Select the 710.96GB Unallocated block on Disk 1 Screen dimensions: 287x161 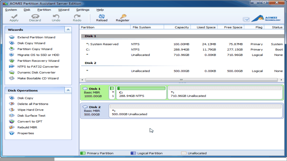click(225, 93)
